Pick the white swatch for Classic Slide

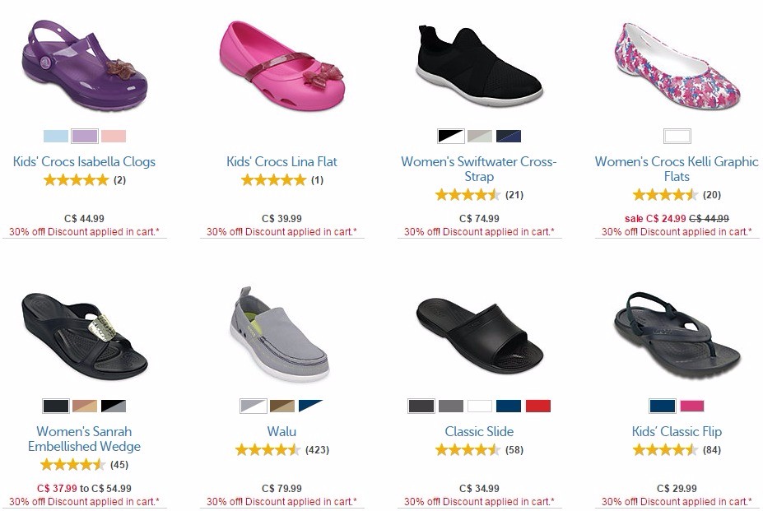click(x=479, y=406)
